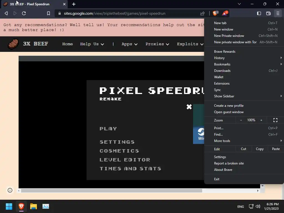284x213 pixels.
Task: Select Print... menu item
Action: click(244, 128)
